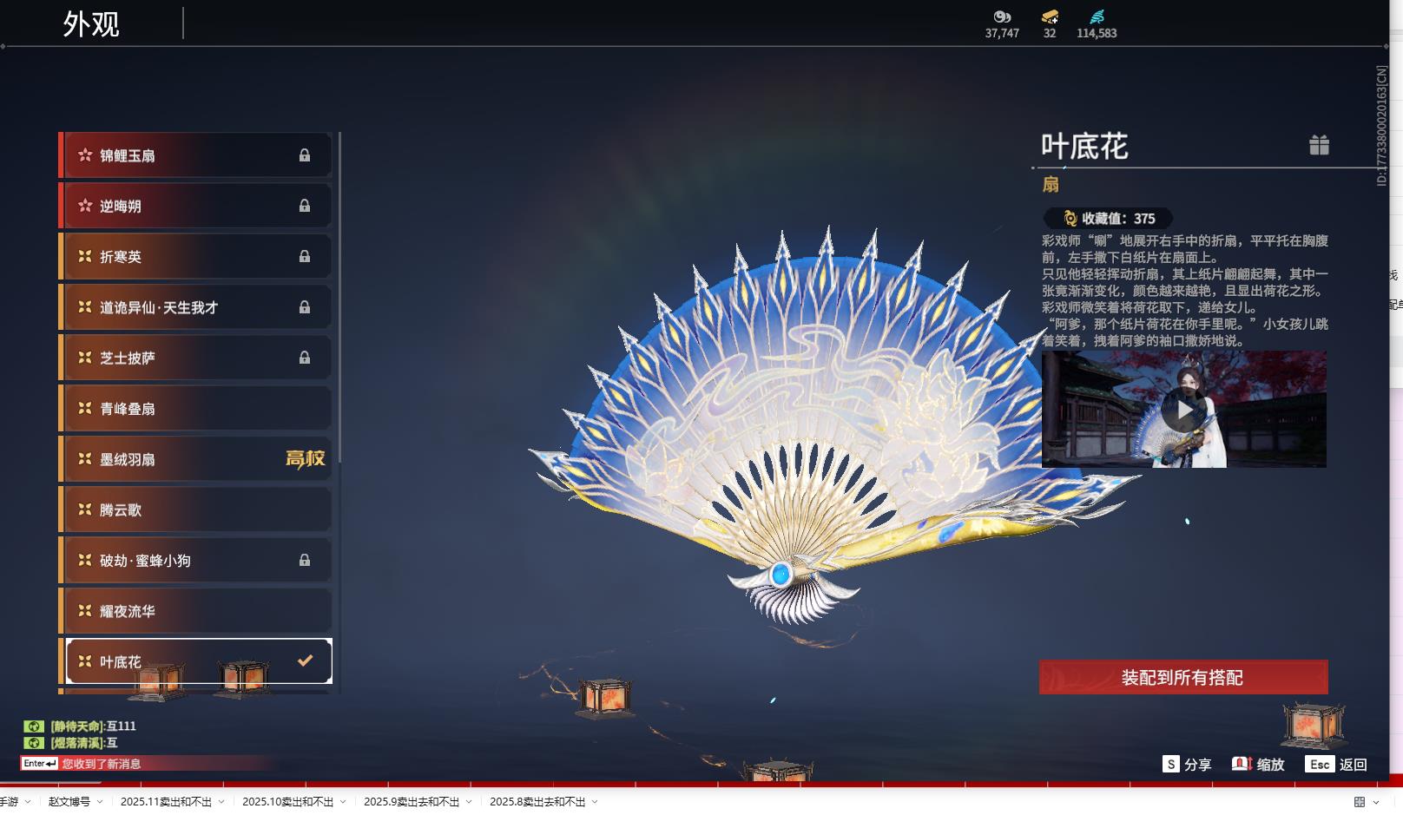
Task: Click the 高校 badge on 墨绒羽扇 row
Action: pyautogui.click(x=306, y=458)
